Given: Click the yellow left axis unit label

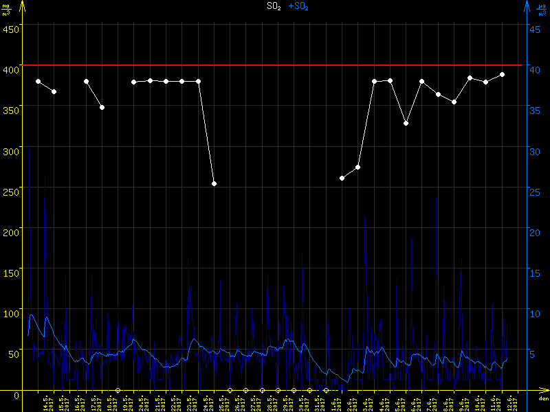Looking at the screenshot, I should tap(6, 9).
